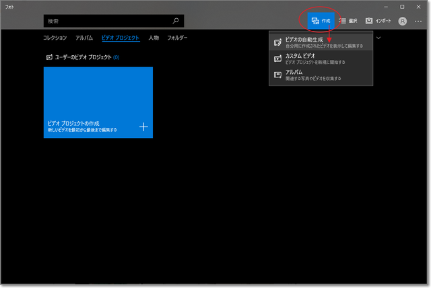This screenshot has width=431, height=288.
Task: Click the ユーザーのビデオ プロジェクト heading icon
Action: tap(48, 57)
